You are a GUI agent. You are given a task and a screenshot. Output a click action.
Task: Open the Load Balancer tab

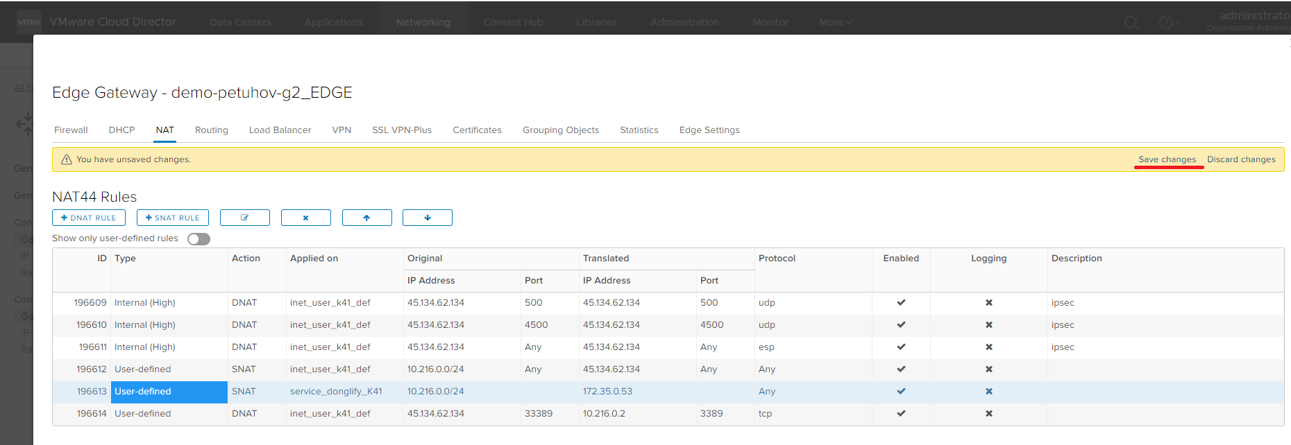[x=280, y=130]
